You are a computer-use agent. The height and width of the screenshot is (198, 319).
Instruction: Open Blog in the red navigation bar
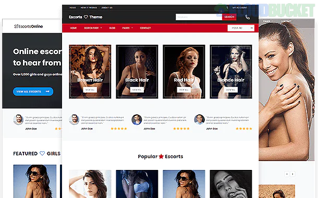point(112,28)
